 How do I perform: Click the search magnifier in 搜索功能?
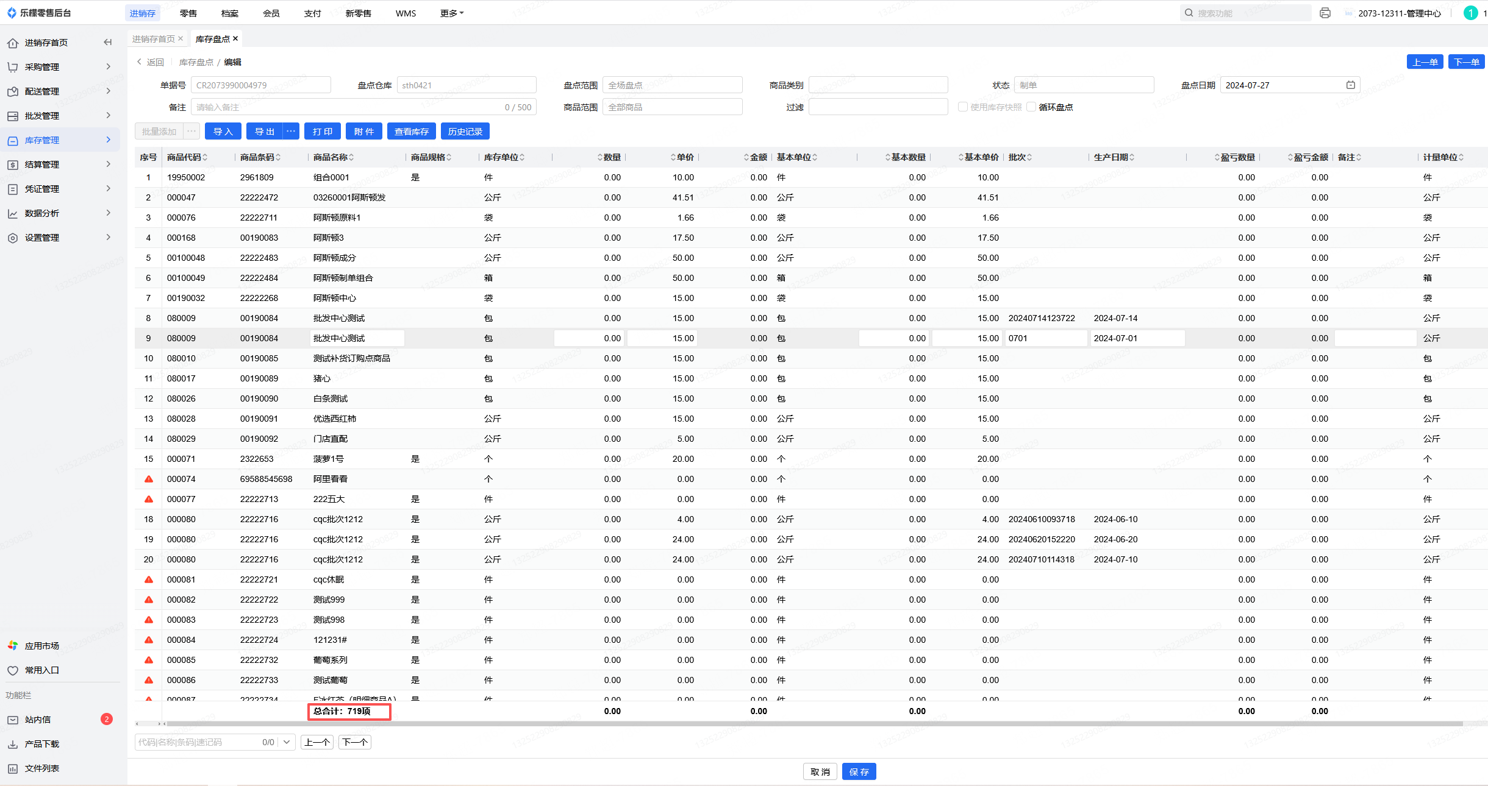pyautogui.click(x=1189, y=13)
